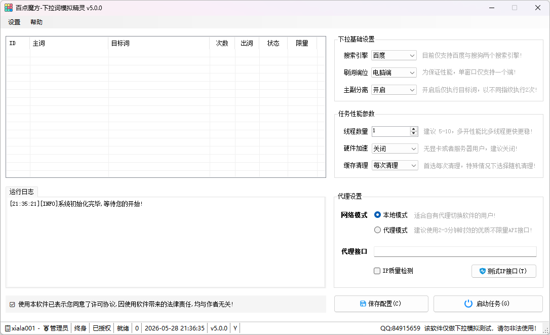The height and width of the screenshot is (335, 550).
Task: Click the hint 目前仅支持百度与搜狗两个搜索引擎!
Action: 472,55
